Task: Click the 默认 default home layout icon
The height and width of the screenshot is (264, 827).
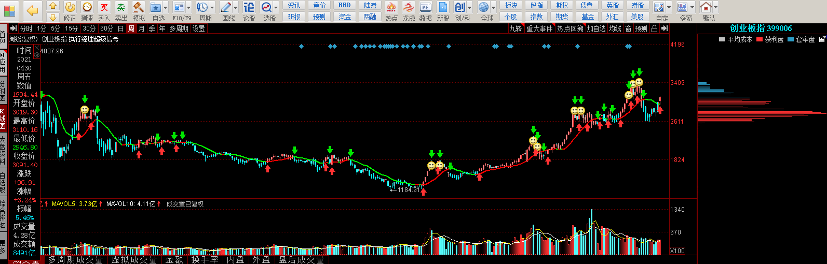Action: (706, 7)
